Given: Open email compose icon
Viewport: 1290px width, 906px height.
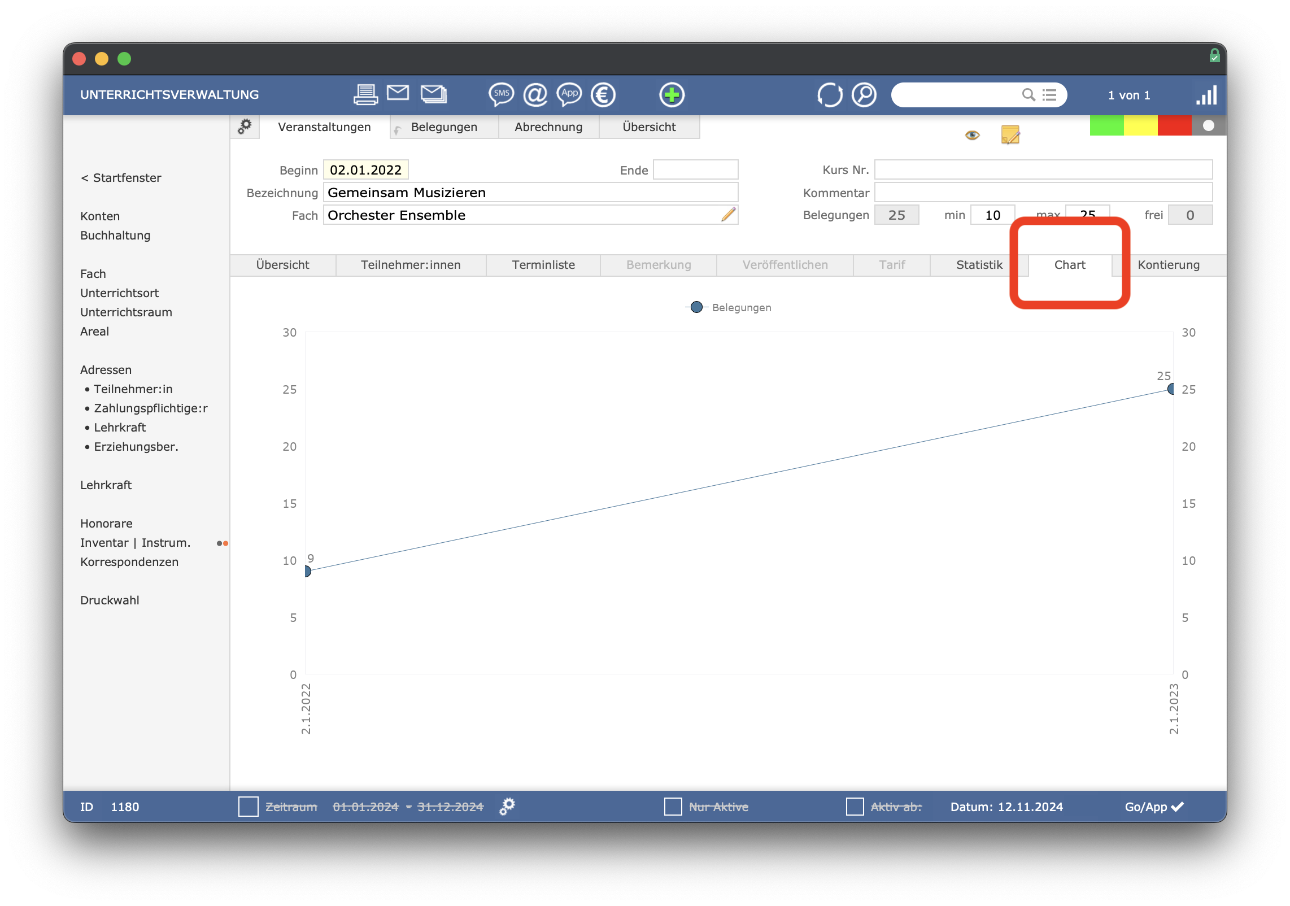Looking at the screenshot, I should point(399,95).
